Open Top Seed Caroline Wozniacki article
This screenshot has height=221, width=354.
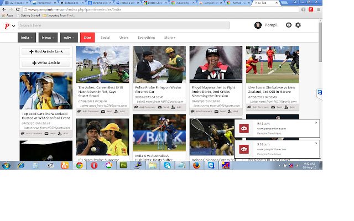46,116
